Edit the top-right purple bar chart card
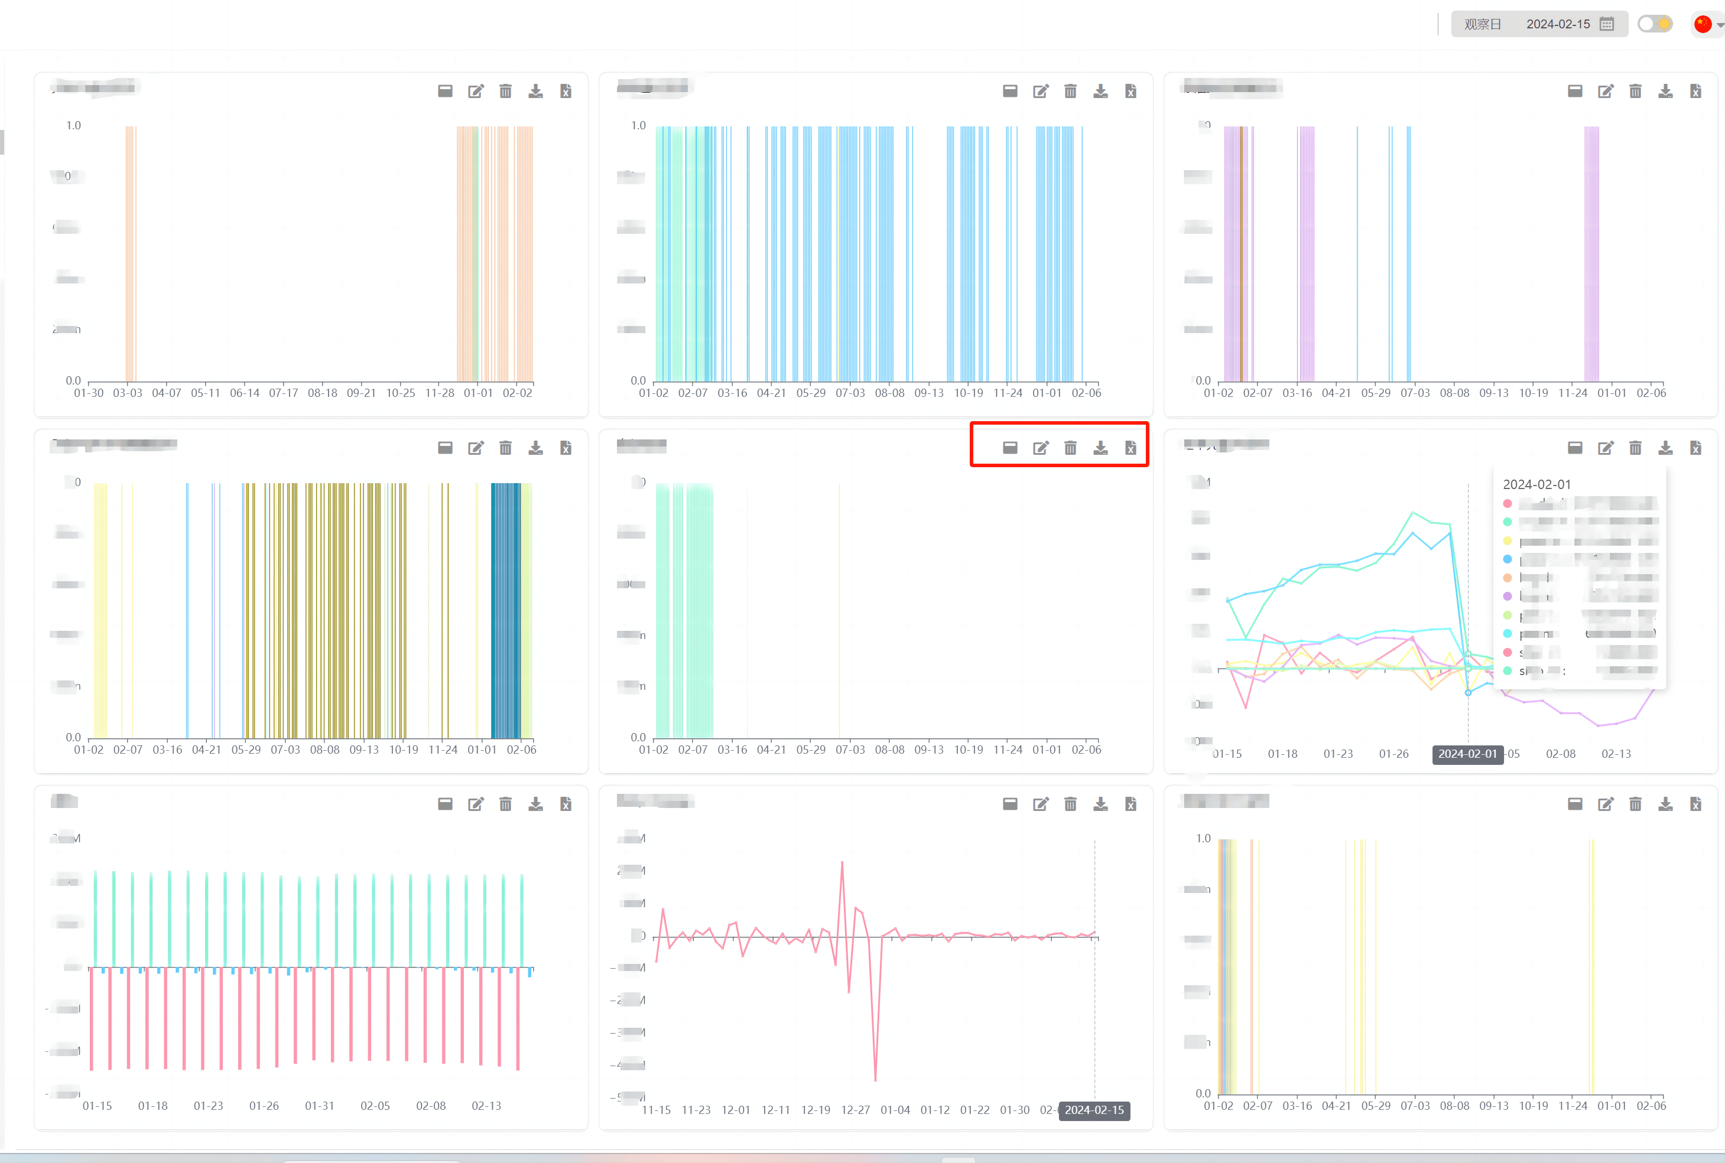 pos(1606,91)
